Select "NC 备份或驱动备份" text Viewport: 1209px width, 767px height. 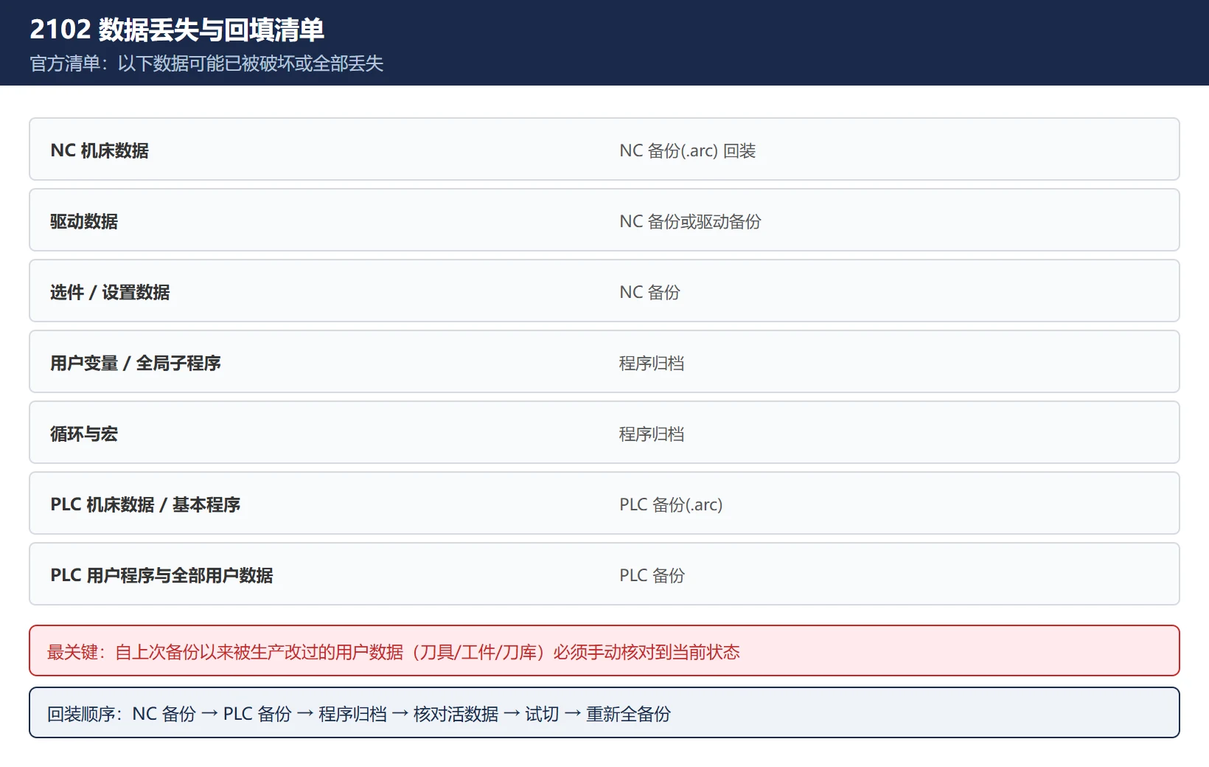(x=690, y=221)
